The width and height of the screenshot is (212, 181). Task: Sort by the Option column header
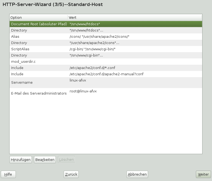[39, 18]
